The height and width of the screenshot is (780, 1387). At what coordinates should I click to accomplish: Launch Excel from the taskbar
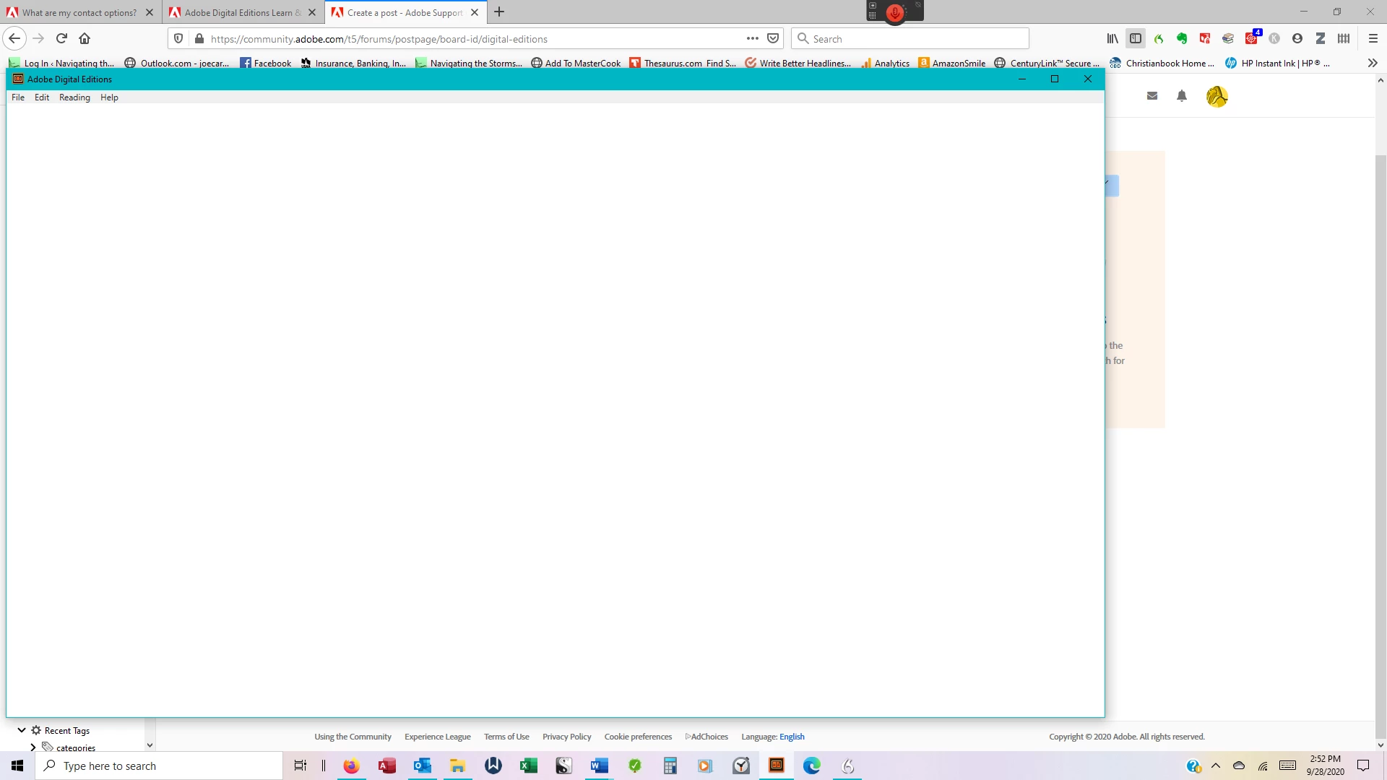(x=529, y=766)
